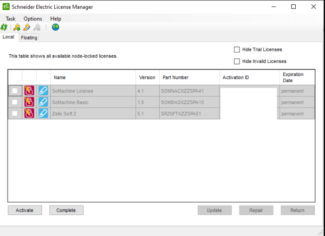Sort by the Version column header
Image resolution: width=325 pixels, height=236 pixels.
click(147, 77)
